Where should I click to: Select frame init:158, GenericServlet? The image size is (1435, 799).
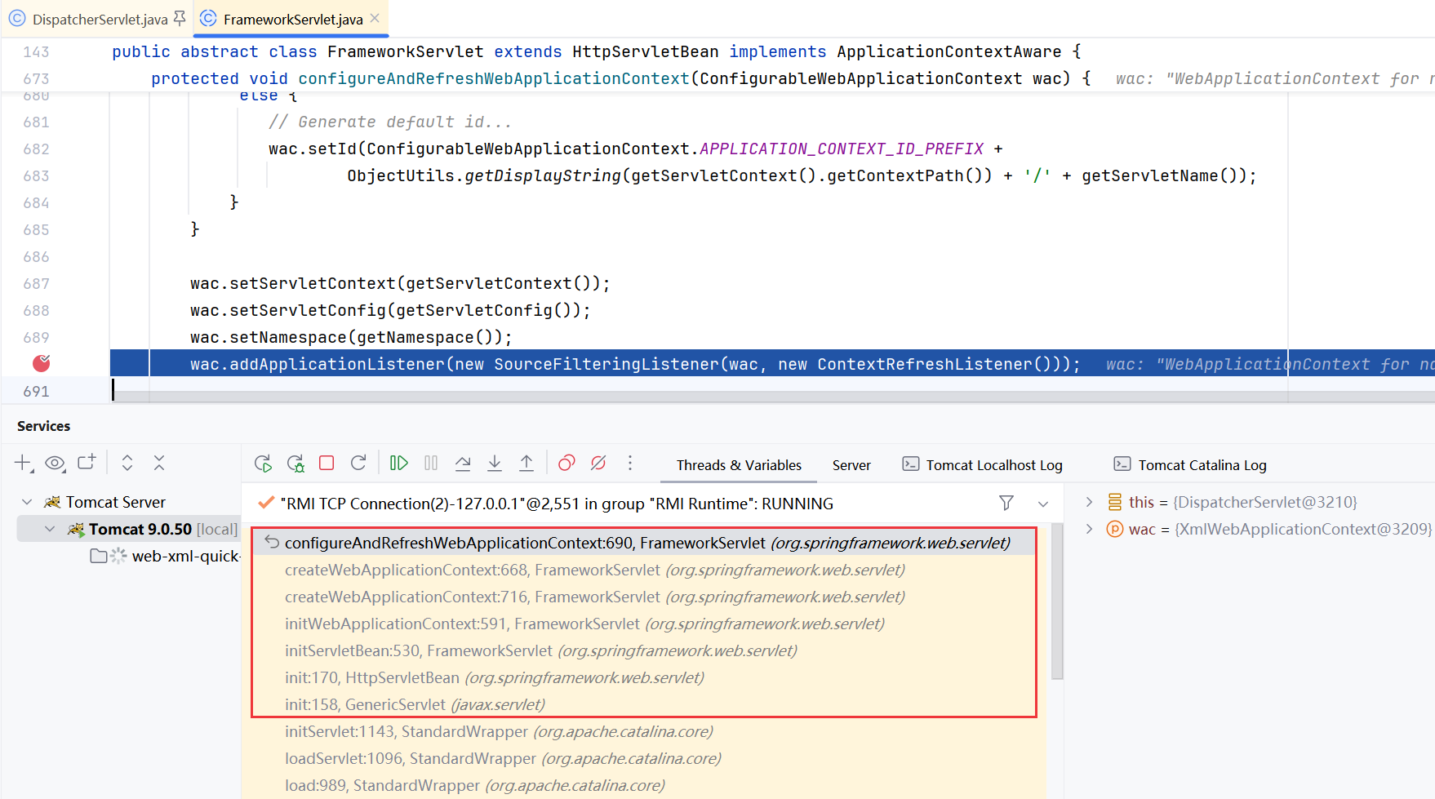643,704
